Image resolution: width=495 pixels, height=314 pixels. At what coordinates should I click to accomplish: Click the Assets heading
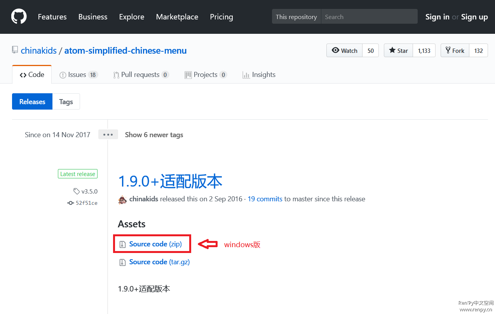tap(132, 224)
